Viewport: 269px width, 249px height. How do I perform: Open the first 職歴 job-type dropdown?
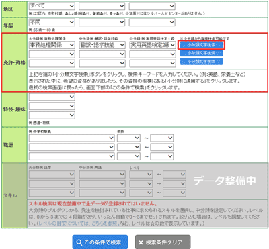pyautogui.click(x=72, y=138)
